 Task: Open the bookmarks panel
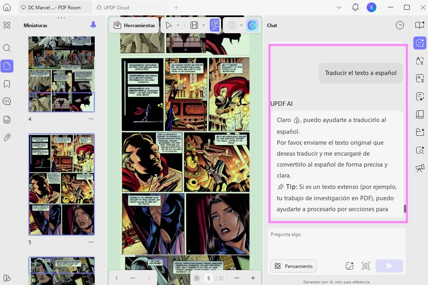point(7,84)
